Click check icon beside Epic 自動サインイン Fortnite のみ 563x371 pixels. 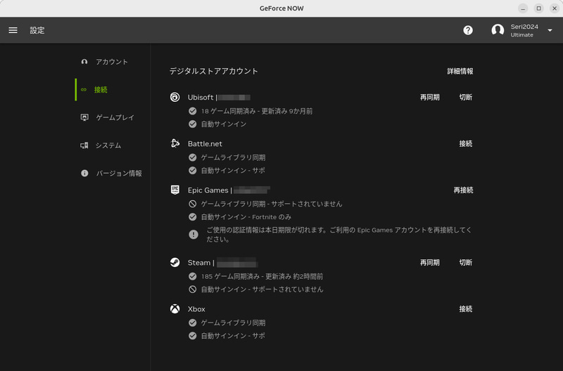point(192,217)
